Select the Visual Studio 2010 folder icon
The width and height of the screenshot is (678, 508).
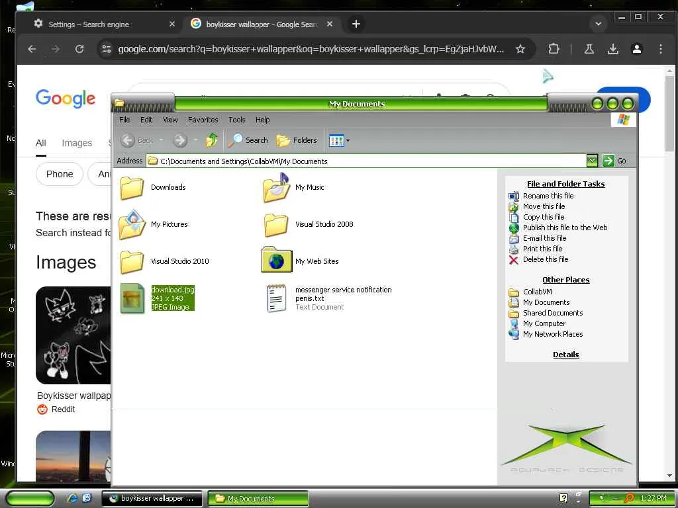pos(132,262)
